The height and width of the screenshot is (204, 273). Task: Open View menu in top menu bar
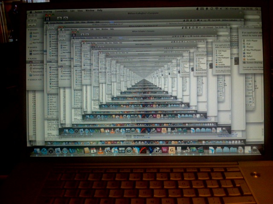pyautogui.click(x=80, y=11)
